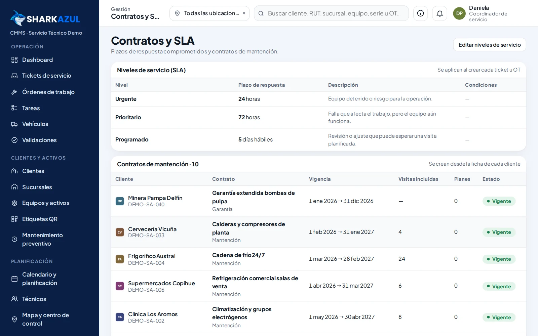Screen dimensions: 538x336
Task: Click Editar niveles de servicio button
Action: [490, 45]
